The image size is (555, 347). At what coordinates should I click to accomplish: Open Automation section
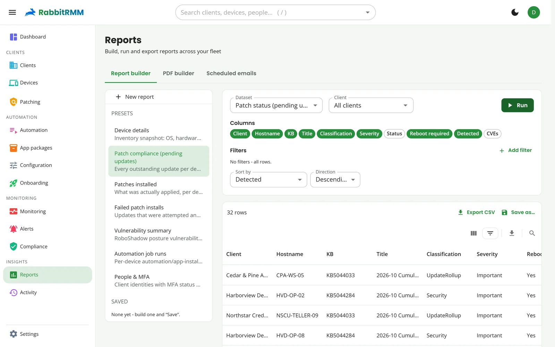point(48,130)
